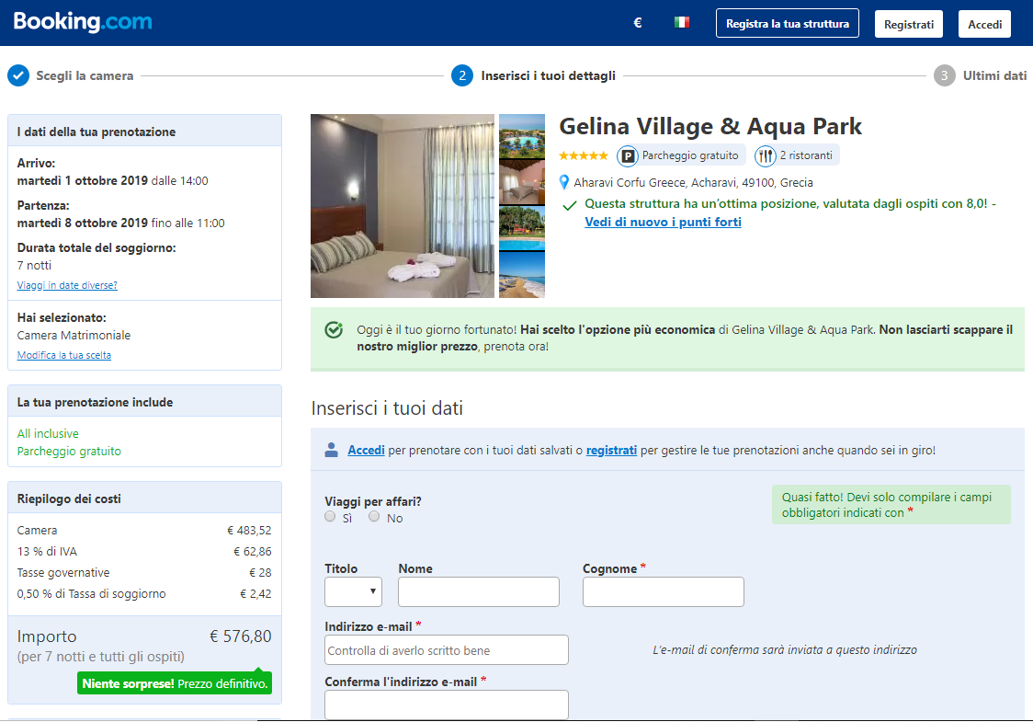Click the 0,50 % di Tassa di soggiorno row
This screenshot has height=722, width=1033.
tap(144, 594)
